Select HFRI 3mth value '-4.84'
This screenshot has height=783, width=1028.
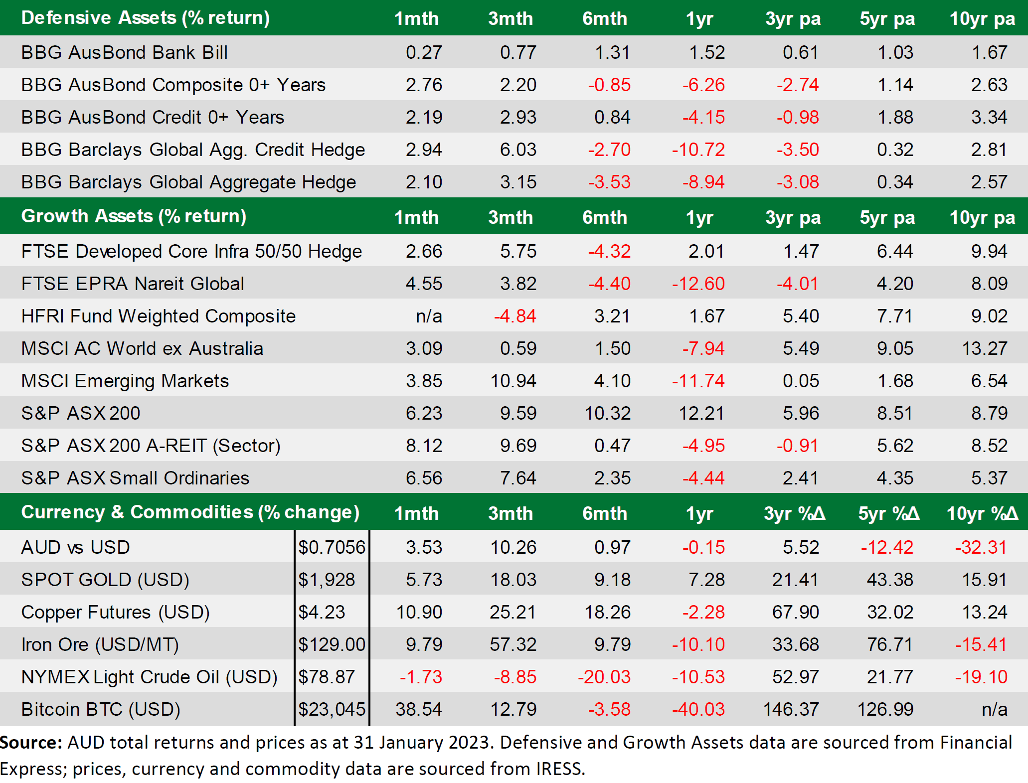pos(515,316)
